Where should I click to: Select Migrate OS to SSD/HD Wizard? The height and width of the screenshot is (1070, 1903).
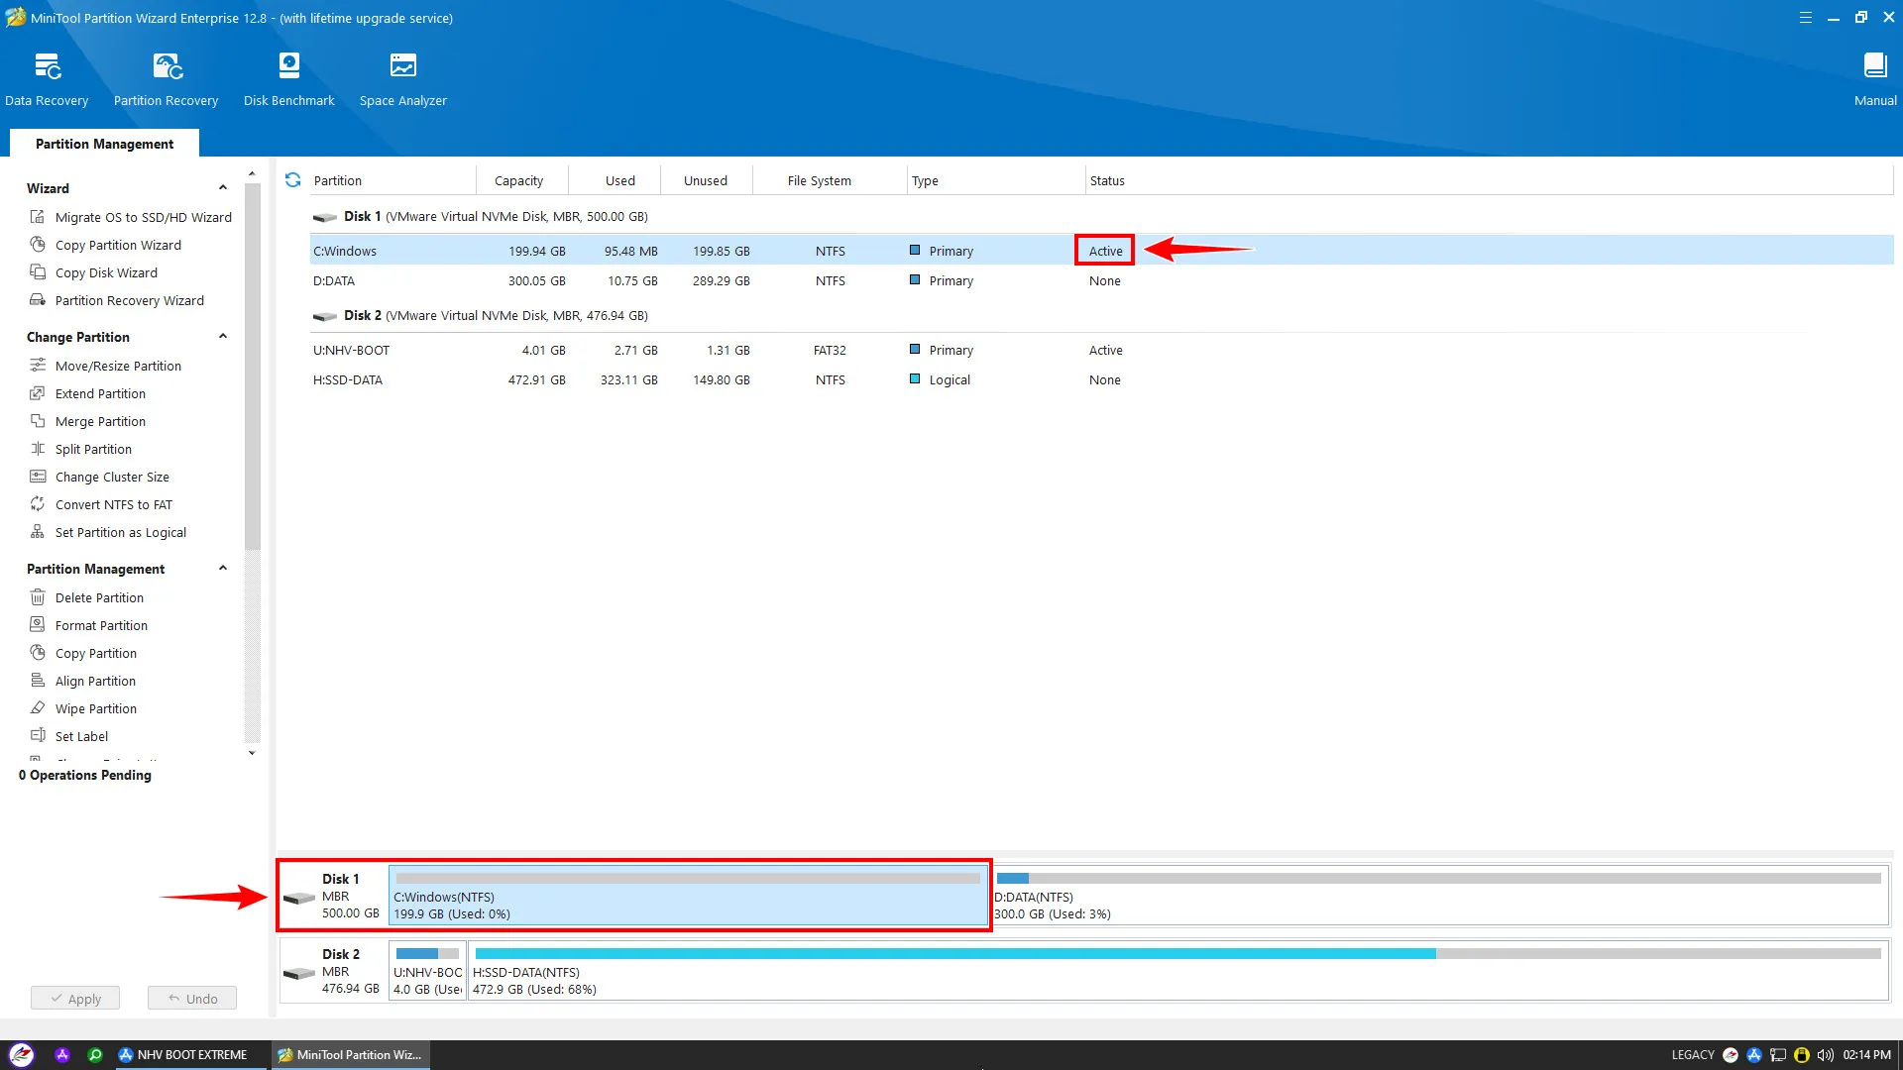pos(143,217)
